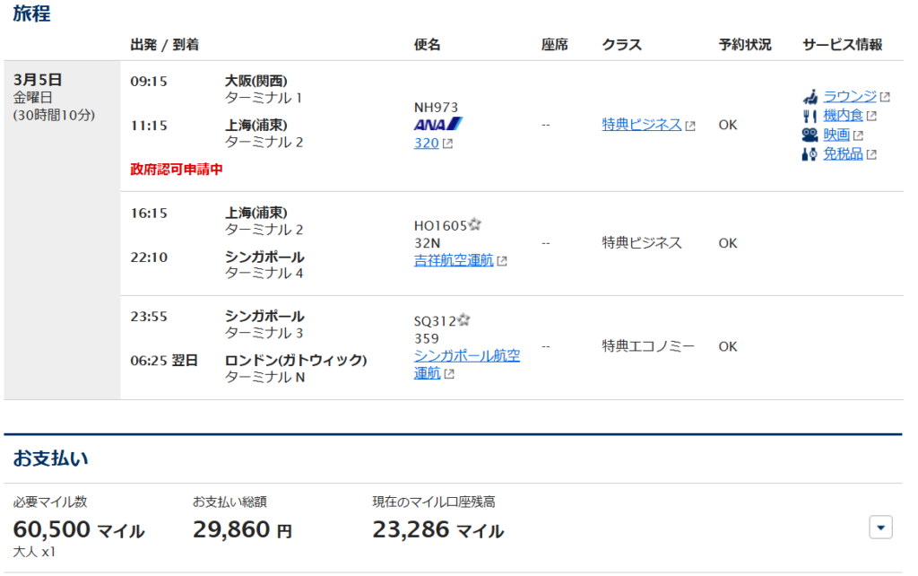The height and width of the screenshot is (576, 918).
Task: Click the red 政府認可申請中 notice
Action: (x=177, y=169)
